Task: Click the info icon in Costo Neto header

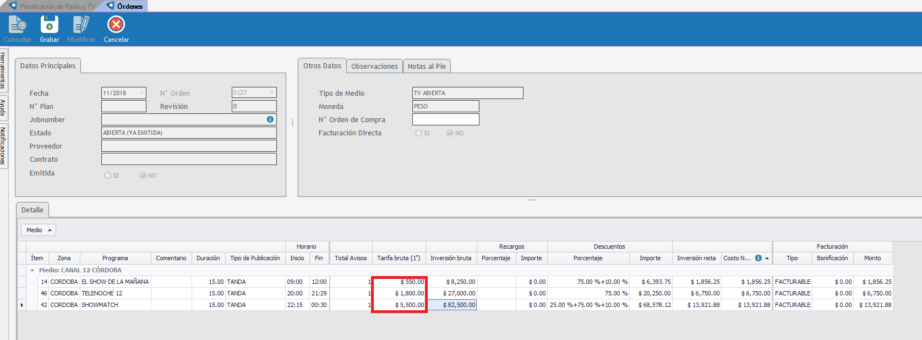Action: click(758, 258)
